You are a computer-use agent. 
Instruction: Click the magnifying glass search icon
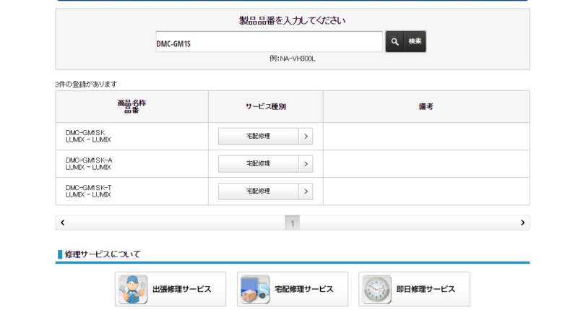pos(394,42)
